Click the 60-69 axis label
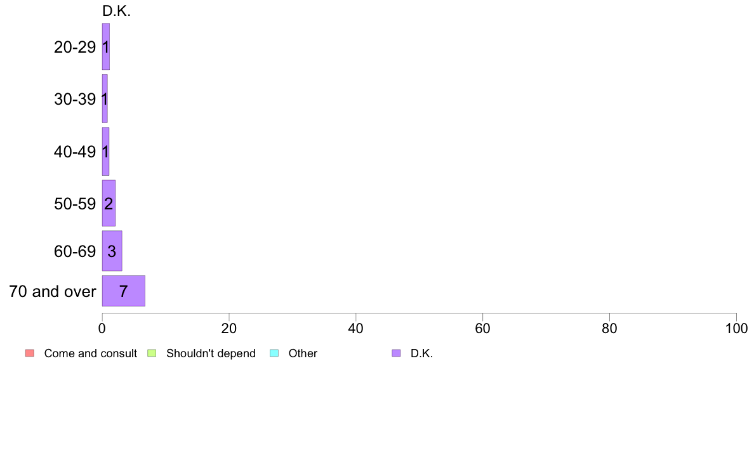This screenshot has height=467, width=754. coord(75,251)
